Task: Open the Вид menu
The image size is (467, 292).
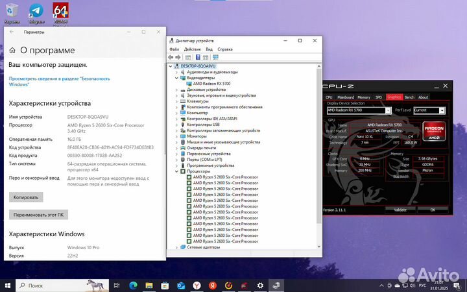Action: click(x=209, y=49)
